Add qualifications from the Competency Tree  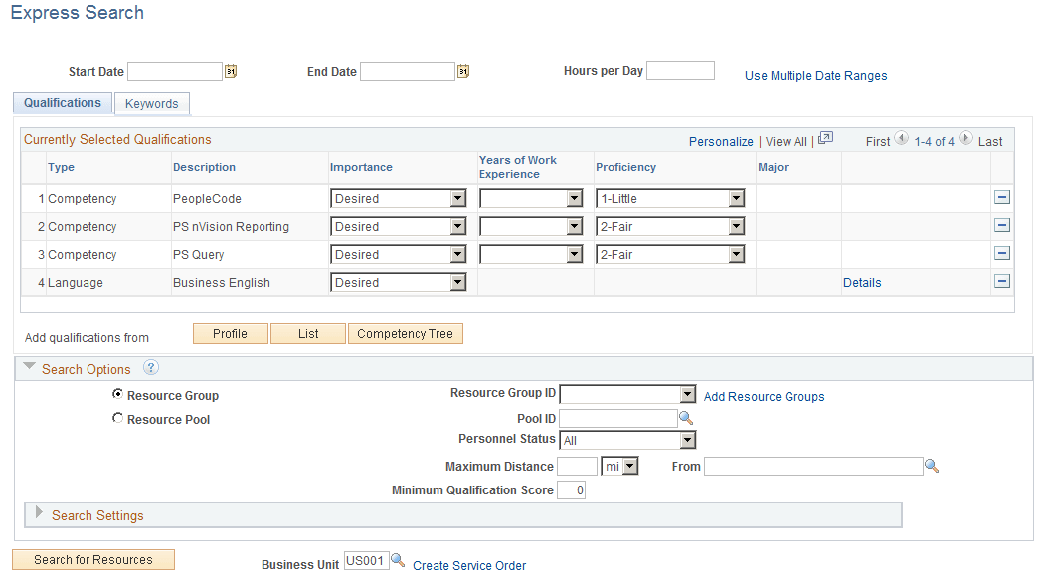pos(405,333)
